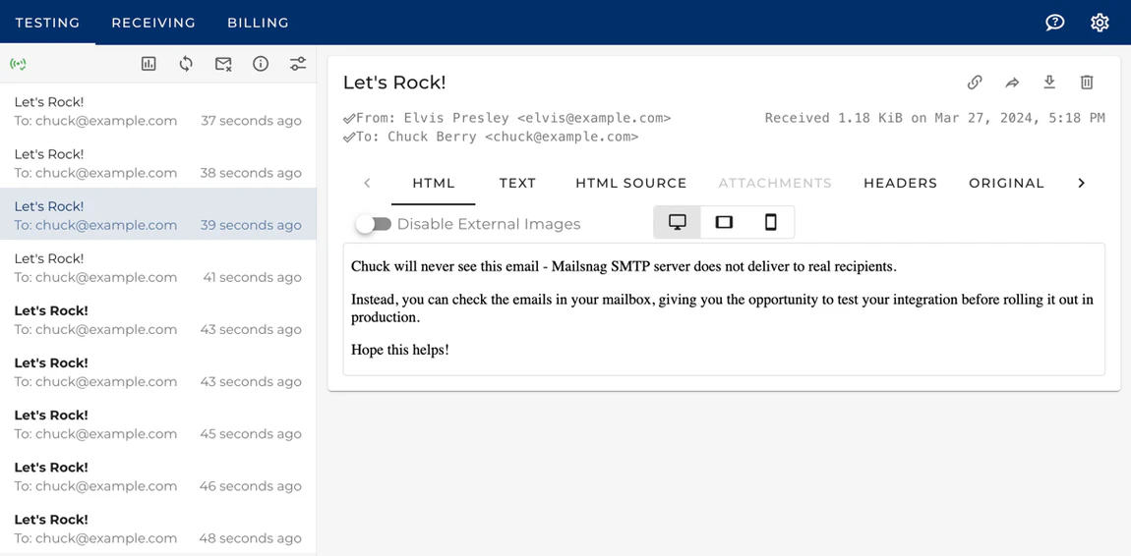The width and height of the screenshot is (1131, 556).
Task: Delete the open email with trash icon
Action: [x=1087, y=83]
